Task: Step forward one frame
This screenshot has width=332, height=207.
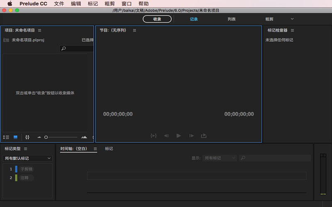Action: click(191, 136)
